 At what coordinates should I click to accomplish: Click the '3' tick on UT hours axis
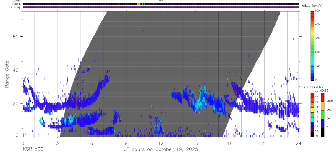[x=57, y=143]
